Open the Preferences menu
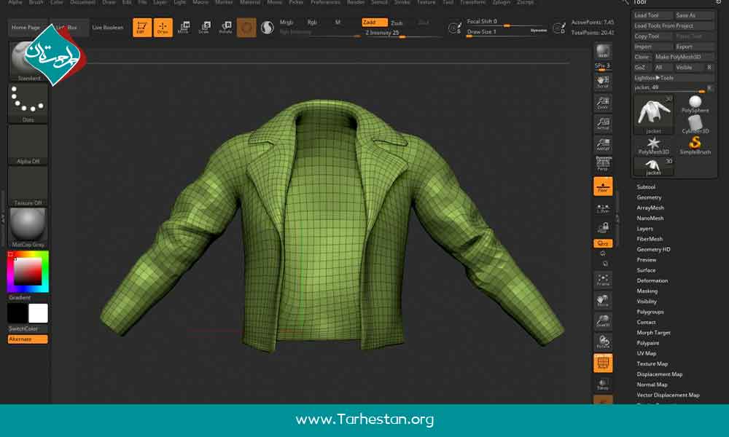The height and width of the screenshot is (437, 729). [x=325, y=2]
